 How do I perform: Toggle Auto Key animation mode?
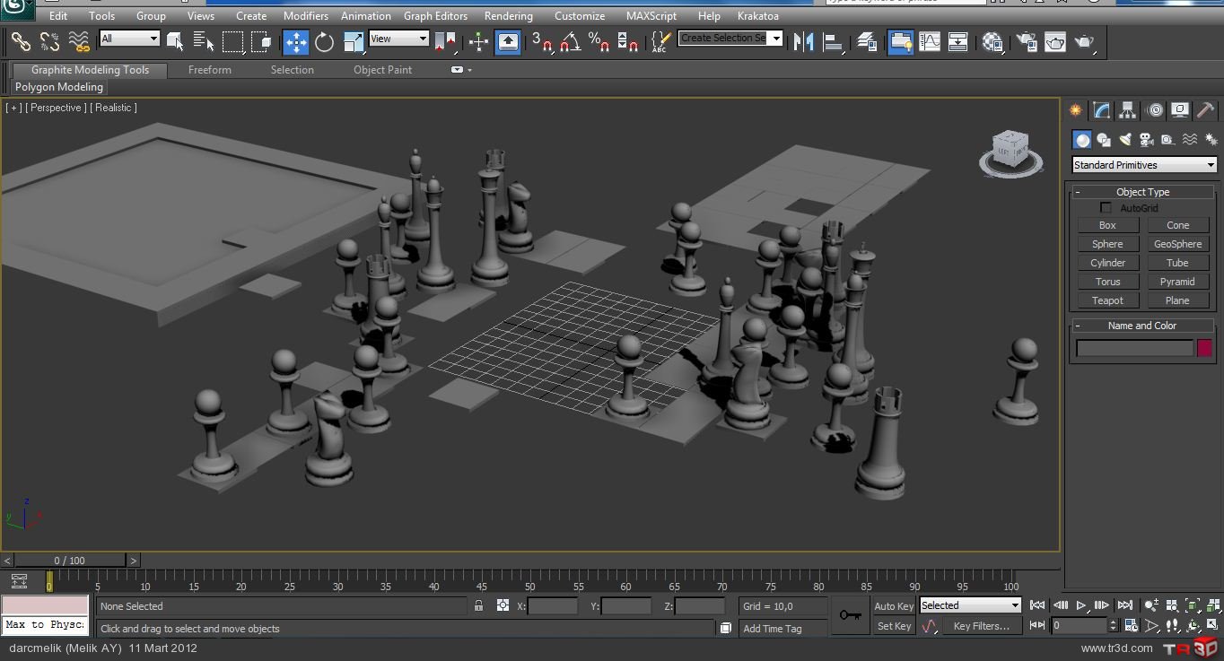click(894, 606)
